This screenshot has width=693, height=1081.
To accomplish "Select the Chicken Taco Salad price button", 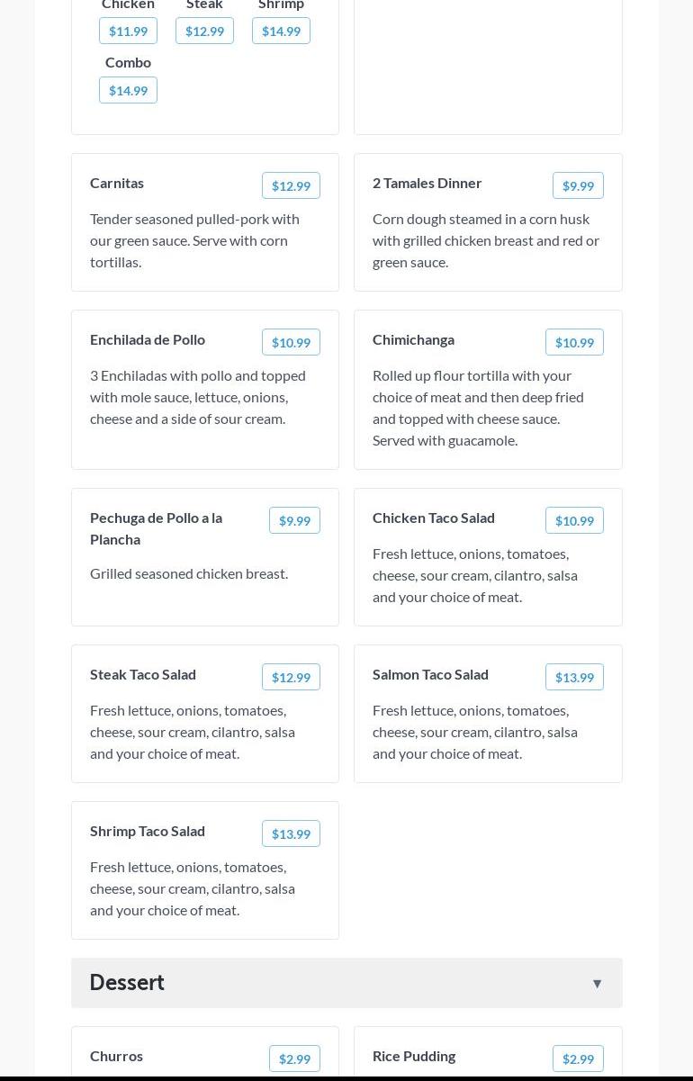I will tap(574, 520).
